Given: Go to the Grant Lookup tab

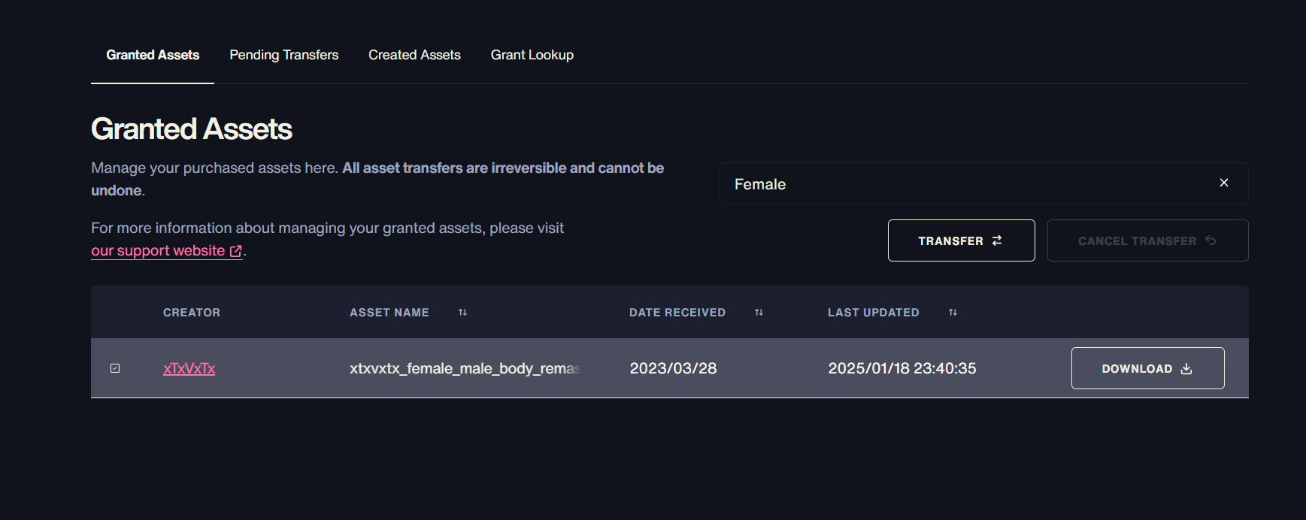Looking at the screenshot, I should coord(532,55).
